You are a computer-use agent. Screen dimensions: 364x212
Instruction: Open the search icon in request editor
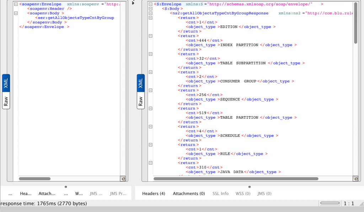tap(123, 179)
